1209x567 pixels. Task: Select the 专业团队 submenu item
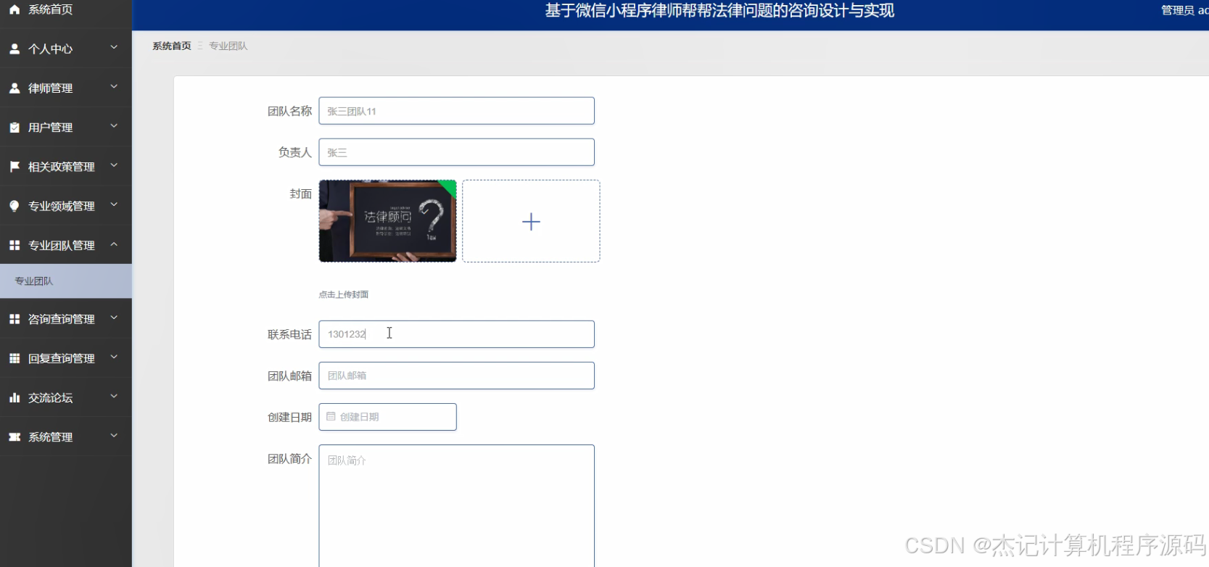click(x=66, y=281)
